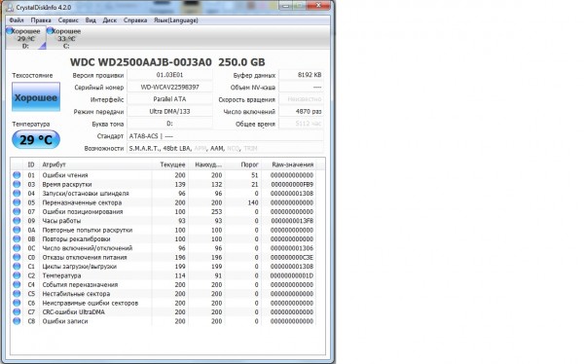The image size is (584, 364).
Task: Click the Текущее column header
Action: [170, 164]
